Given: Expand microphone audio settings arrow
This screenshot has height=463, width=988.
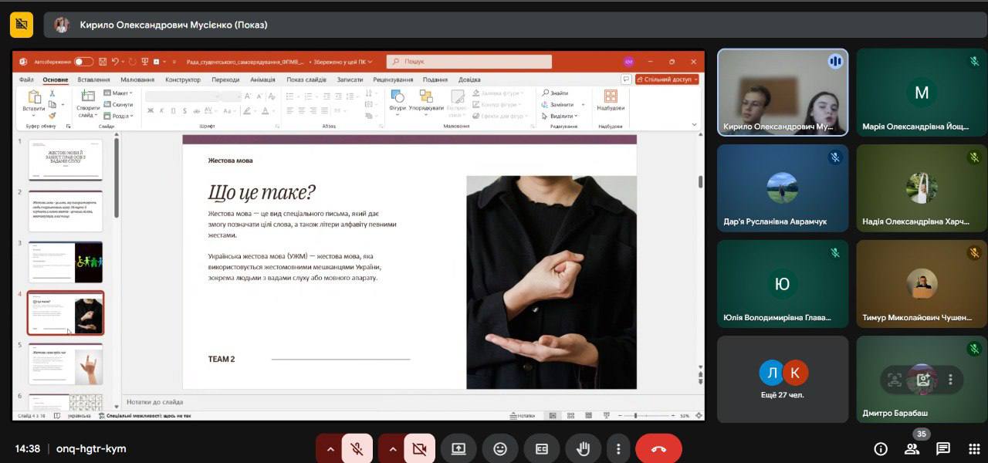Looking at the screenshot, I should 330,448.
